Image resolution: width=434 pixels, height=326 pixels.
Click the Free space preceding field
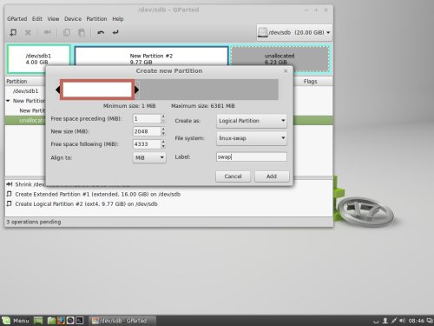[x=147, y=119]
